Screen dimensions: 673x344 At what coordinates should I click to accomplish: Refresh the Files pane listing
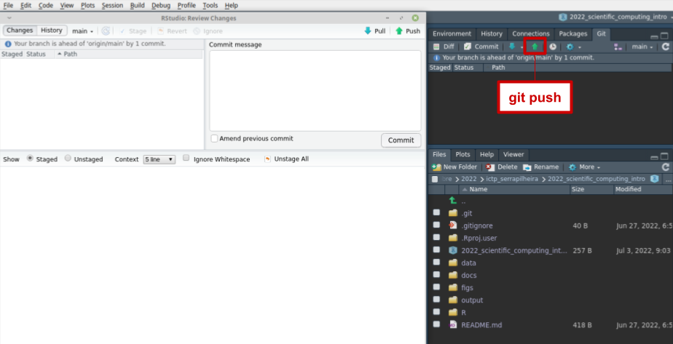[x=665, y=167]
